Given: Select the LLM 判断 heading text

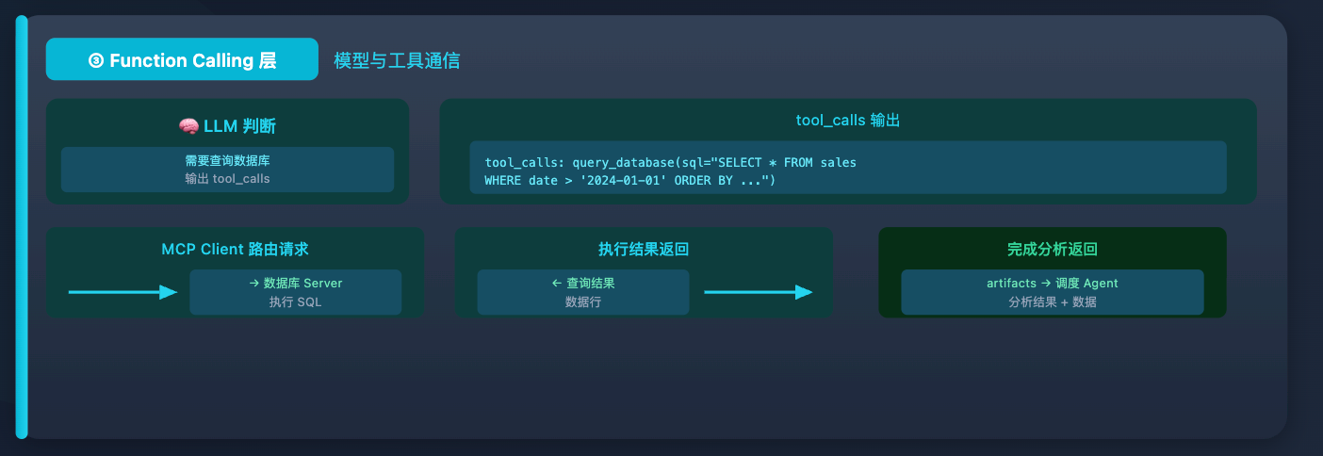Looking at the screenshot, I should point(239,126).
